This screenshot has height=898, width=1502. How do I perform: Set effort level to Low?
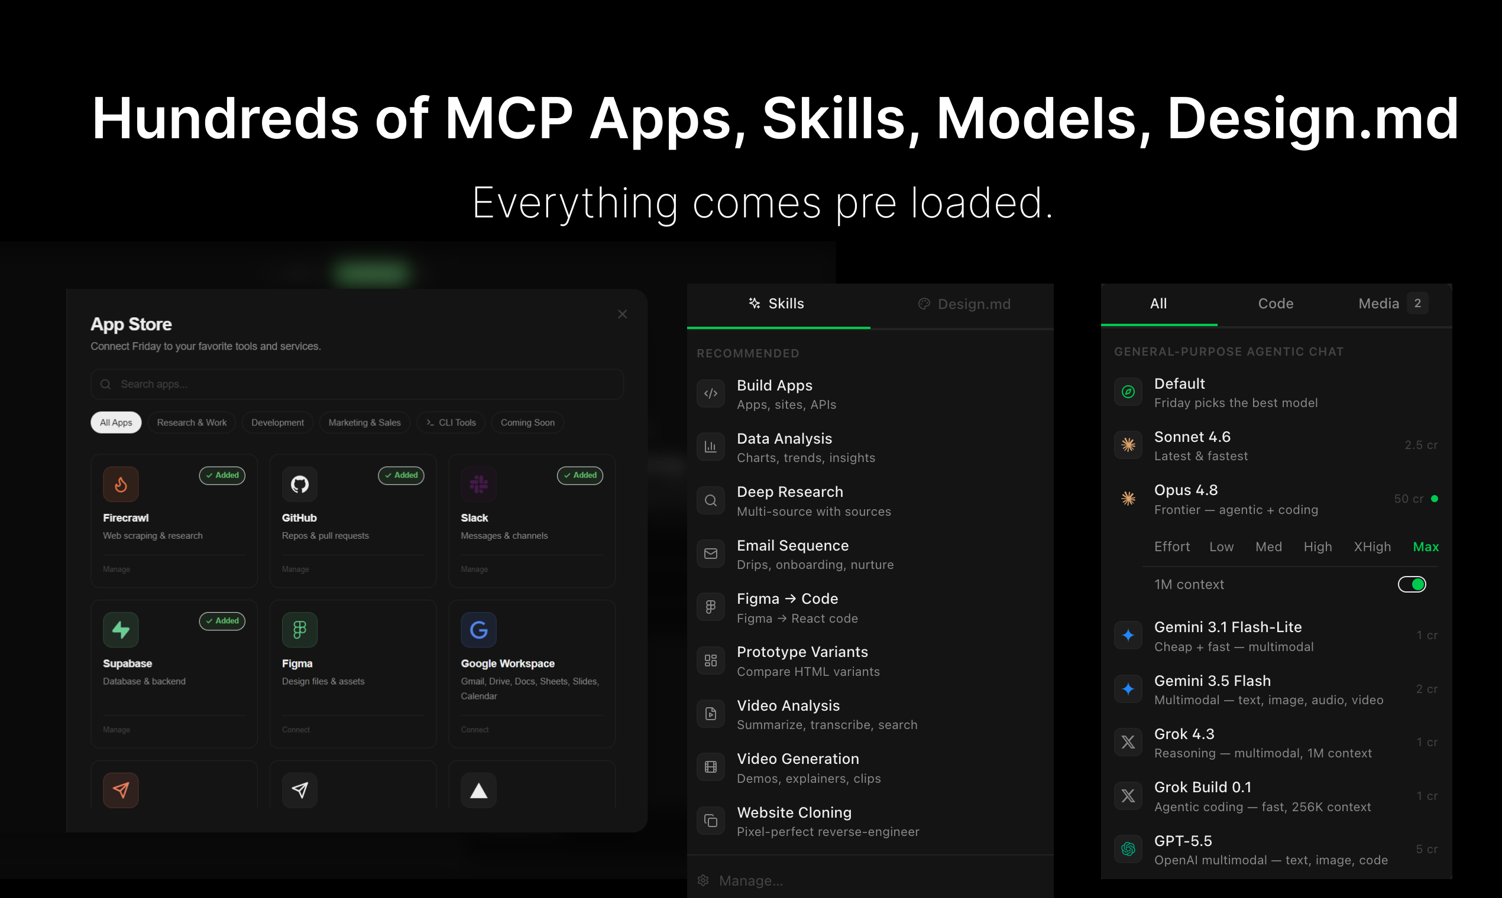point(1221,547)
